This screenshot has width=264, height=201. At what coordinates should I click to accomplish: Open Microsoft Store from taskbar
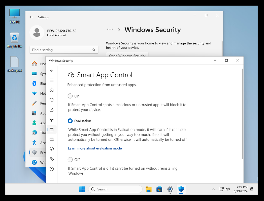[x=159, y=189]
